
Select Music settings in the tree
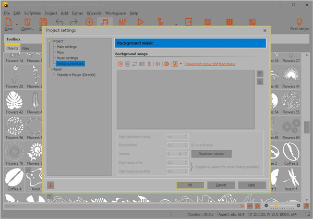click(x=67, y=58)
